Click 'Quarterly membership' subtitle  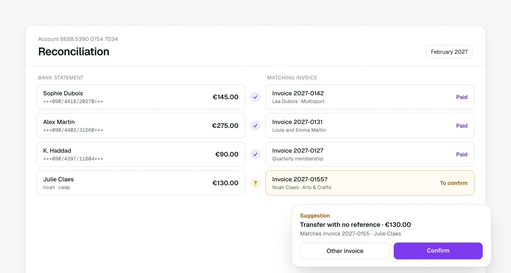(x=298, y=159)
